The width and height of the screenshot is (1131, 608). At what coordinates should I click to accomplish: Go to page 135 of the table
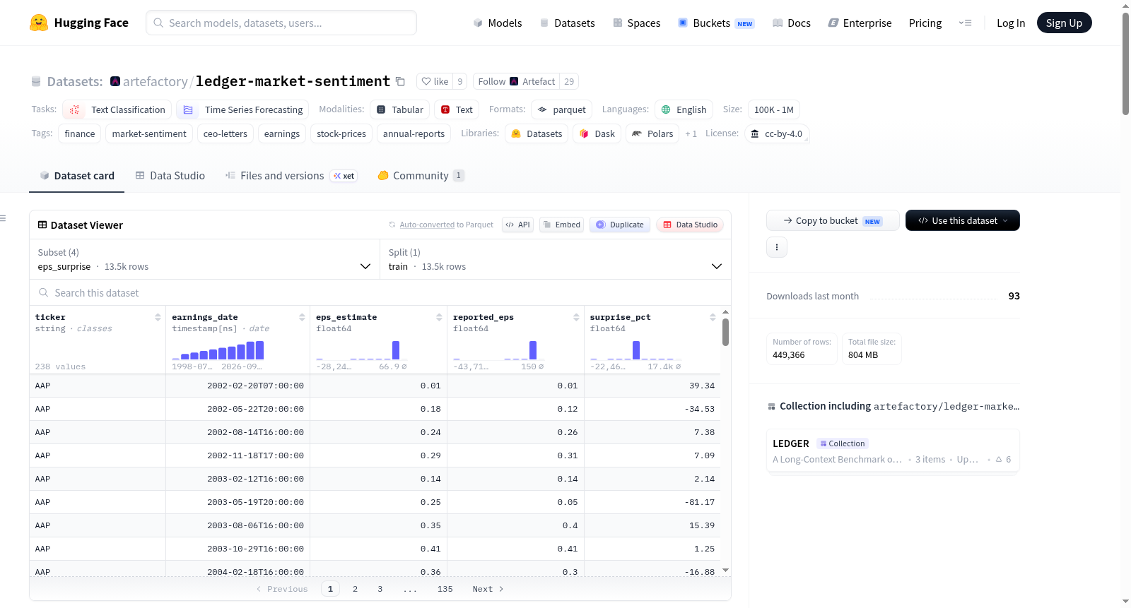445,589
